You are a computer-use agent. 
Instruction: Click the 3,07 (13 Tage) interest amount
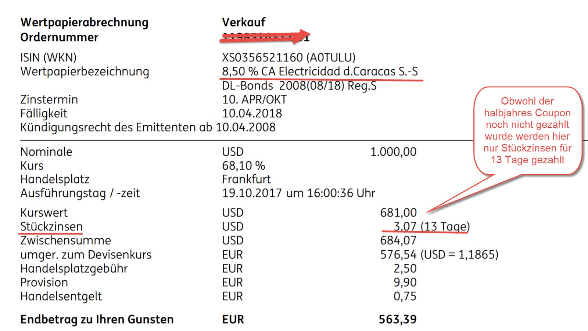431,226
